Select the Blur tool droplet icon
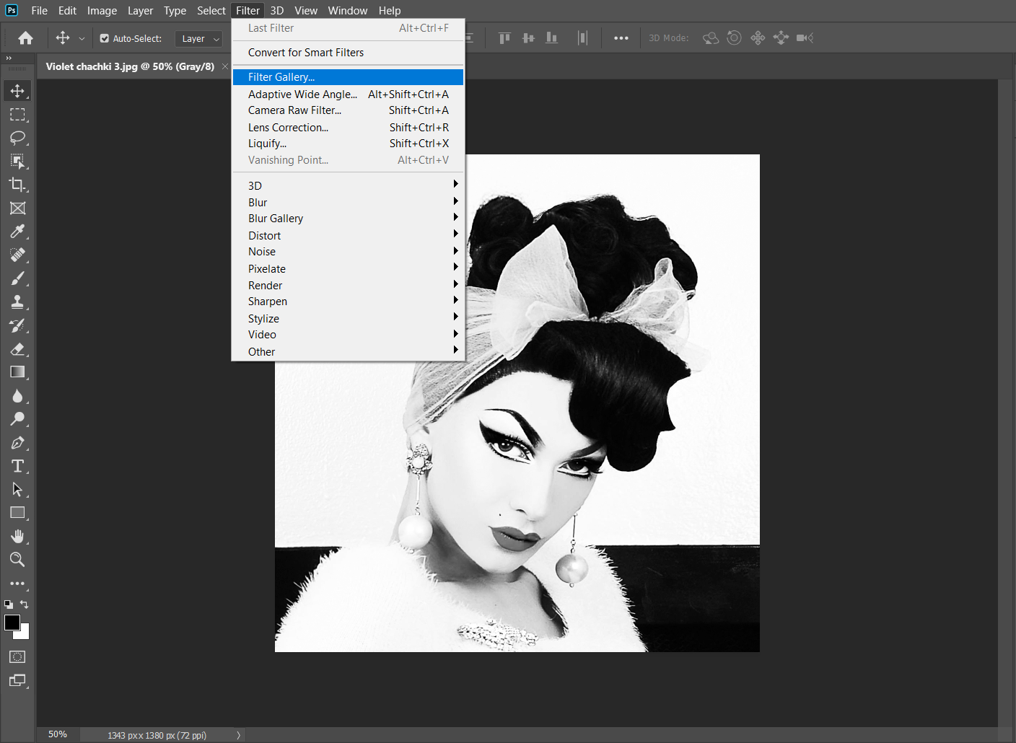The image size is (1016, 743). tap(17, 396)
